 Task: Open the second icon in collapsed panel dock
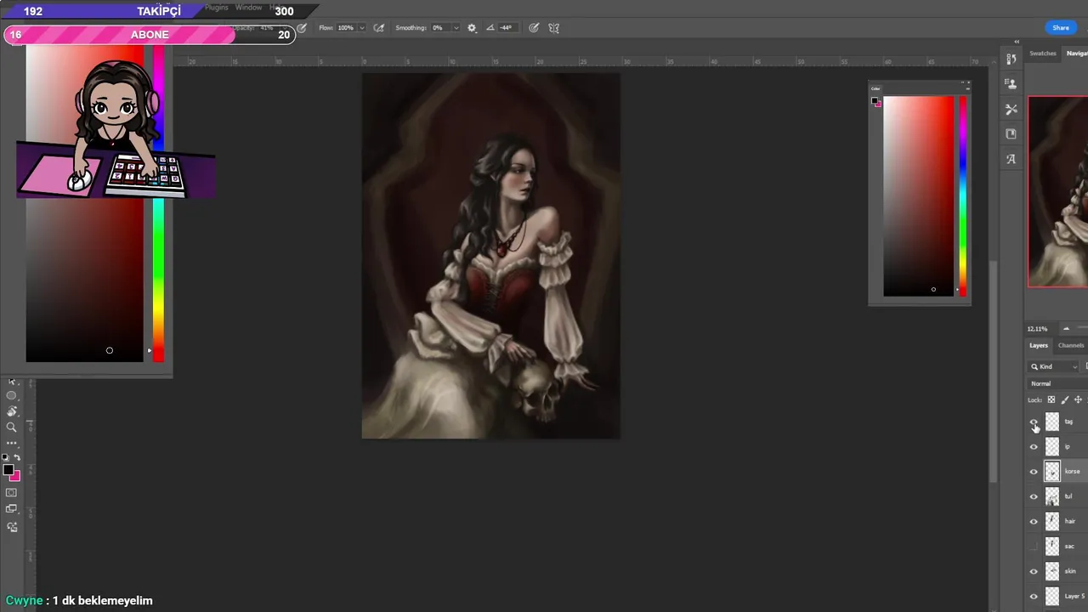1011,83
